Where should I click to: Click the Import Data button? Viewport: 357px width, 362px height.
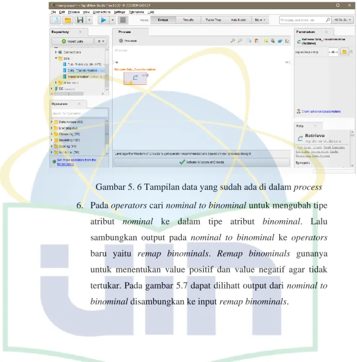[72, 41]
